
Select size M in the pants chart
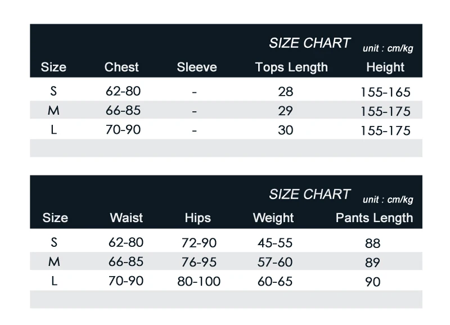point(54,261)
